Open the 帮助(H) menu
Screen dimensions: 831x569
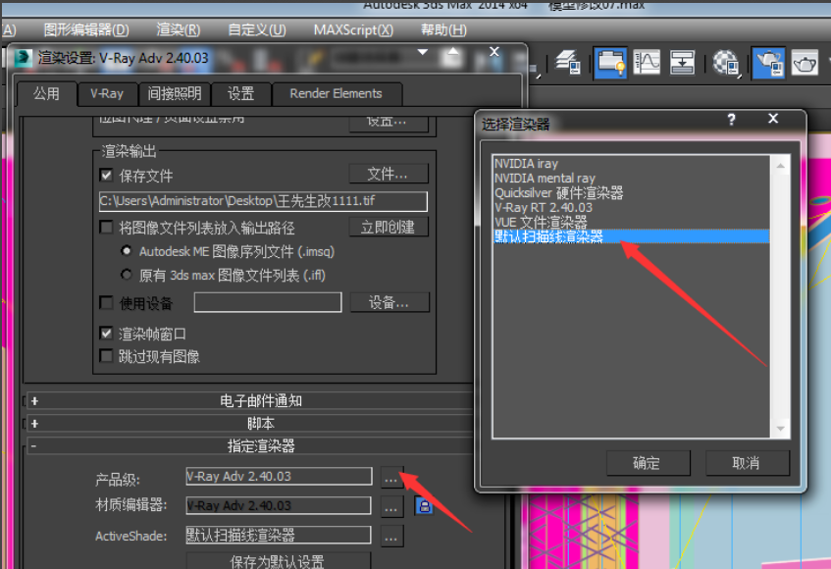[443, 29]
